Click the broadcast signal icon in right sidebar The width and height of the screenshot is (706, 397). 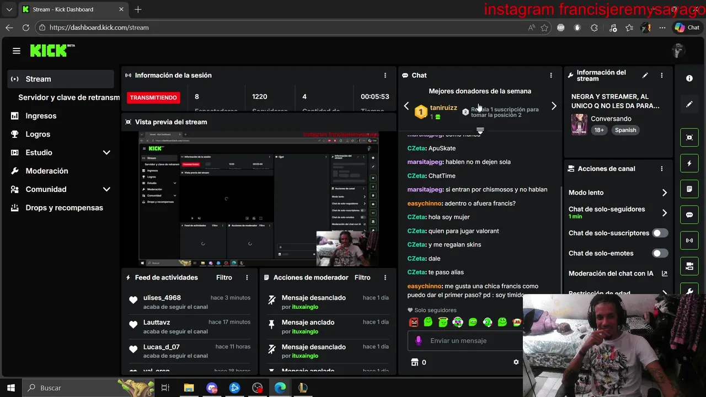689,240
